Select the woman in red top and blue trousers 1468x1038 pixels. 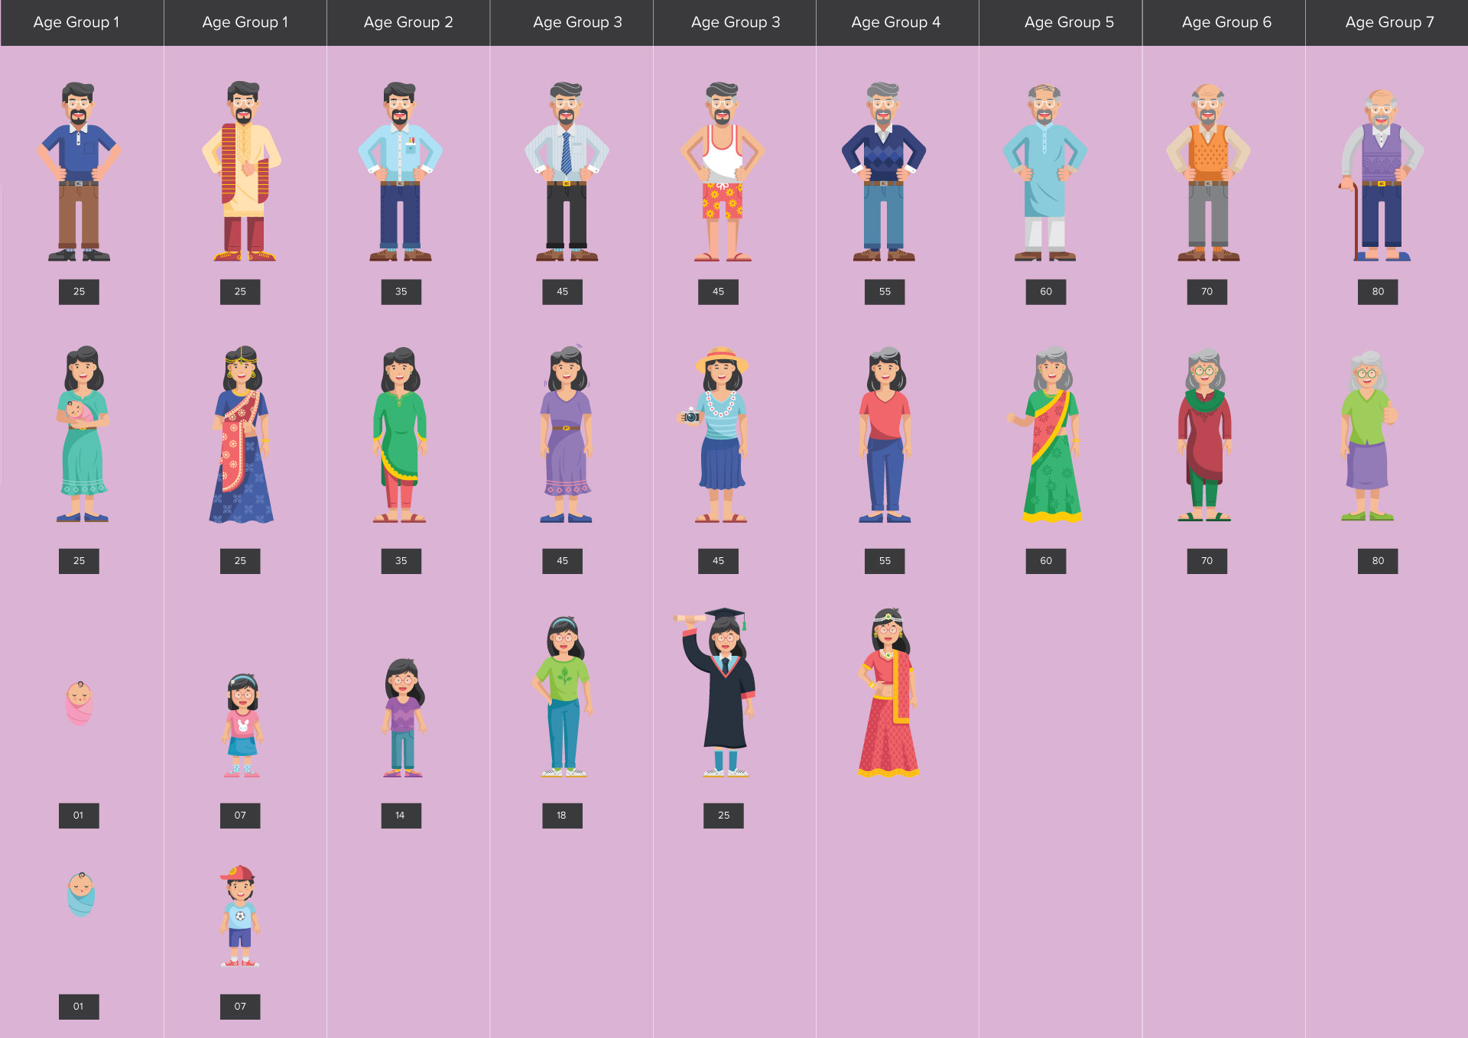pos(885,434)
